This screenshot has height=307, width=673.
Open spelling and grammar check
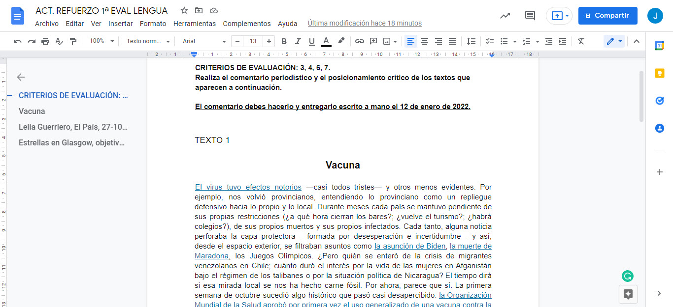pyautogui.click(x=59, y=41)
